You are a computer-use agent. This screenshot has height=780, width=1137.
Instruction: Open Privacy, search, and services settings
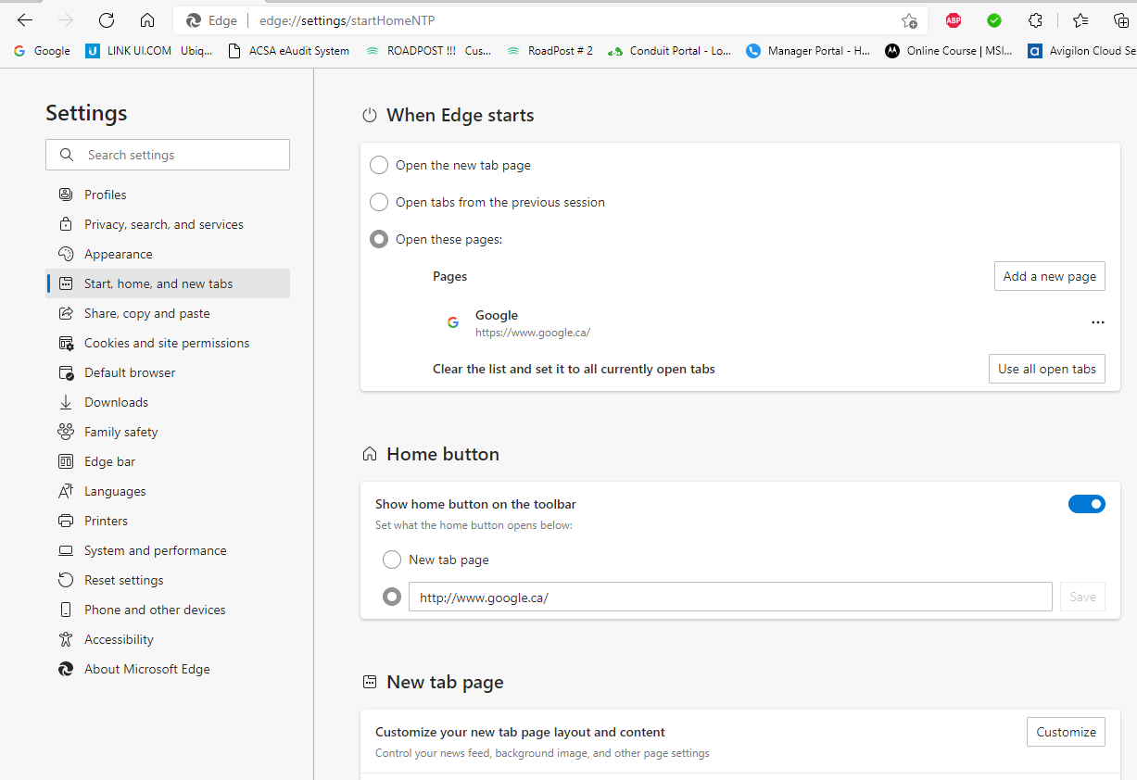point(163,223)
